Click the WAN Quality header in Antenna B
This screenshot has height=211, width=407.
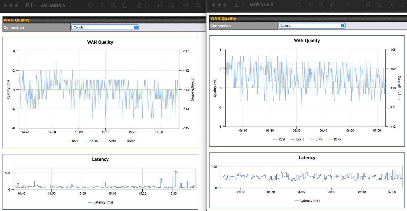coord(223,18)
